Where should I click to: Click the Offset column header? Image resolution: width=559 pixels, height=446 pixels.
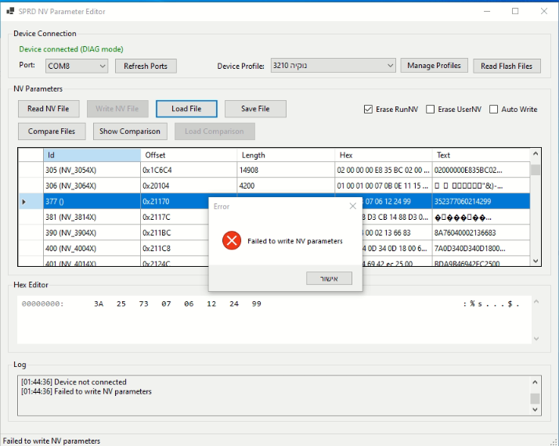pyautogui.click(x=189, y=155)
